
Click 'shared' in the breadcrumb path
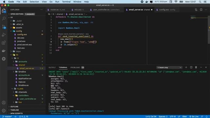[60, 14]
